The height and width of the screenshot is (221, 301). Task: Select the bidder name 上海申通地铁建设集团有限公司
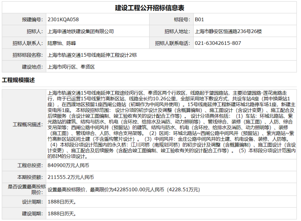tap(81, 31)
